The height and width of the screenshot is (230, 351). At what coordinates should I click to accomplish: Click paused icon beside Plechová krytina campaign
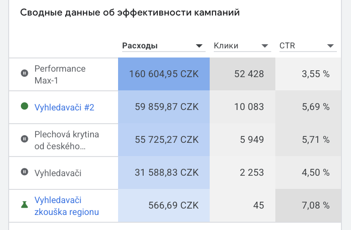pyautogui.click(x=25, y=139)
